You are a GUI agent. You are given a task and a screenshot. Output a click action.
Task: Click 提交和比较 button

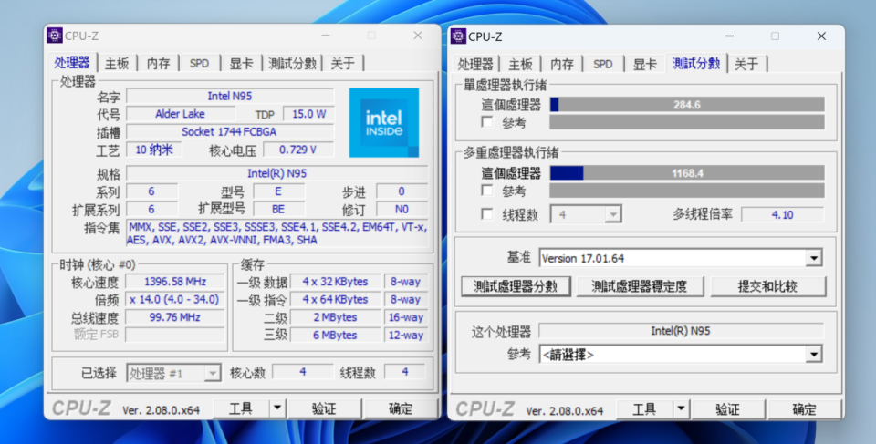tap(767, 286)
